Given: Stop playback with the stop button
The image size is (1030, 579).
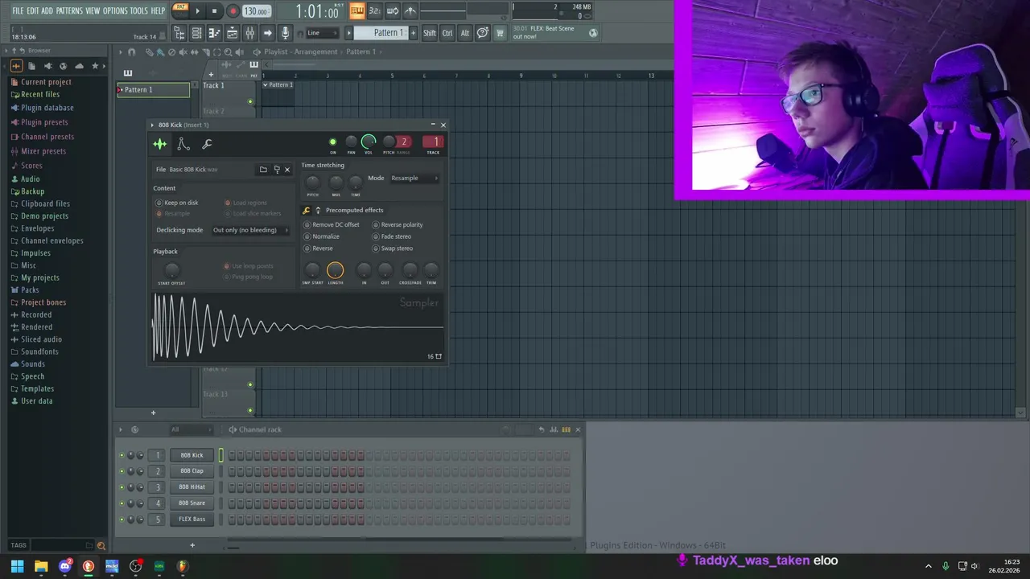Looking at the screenshot, I should click(x=214, y=11).
